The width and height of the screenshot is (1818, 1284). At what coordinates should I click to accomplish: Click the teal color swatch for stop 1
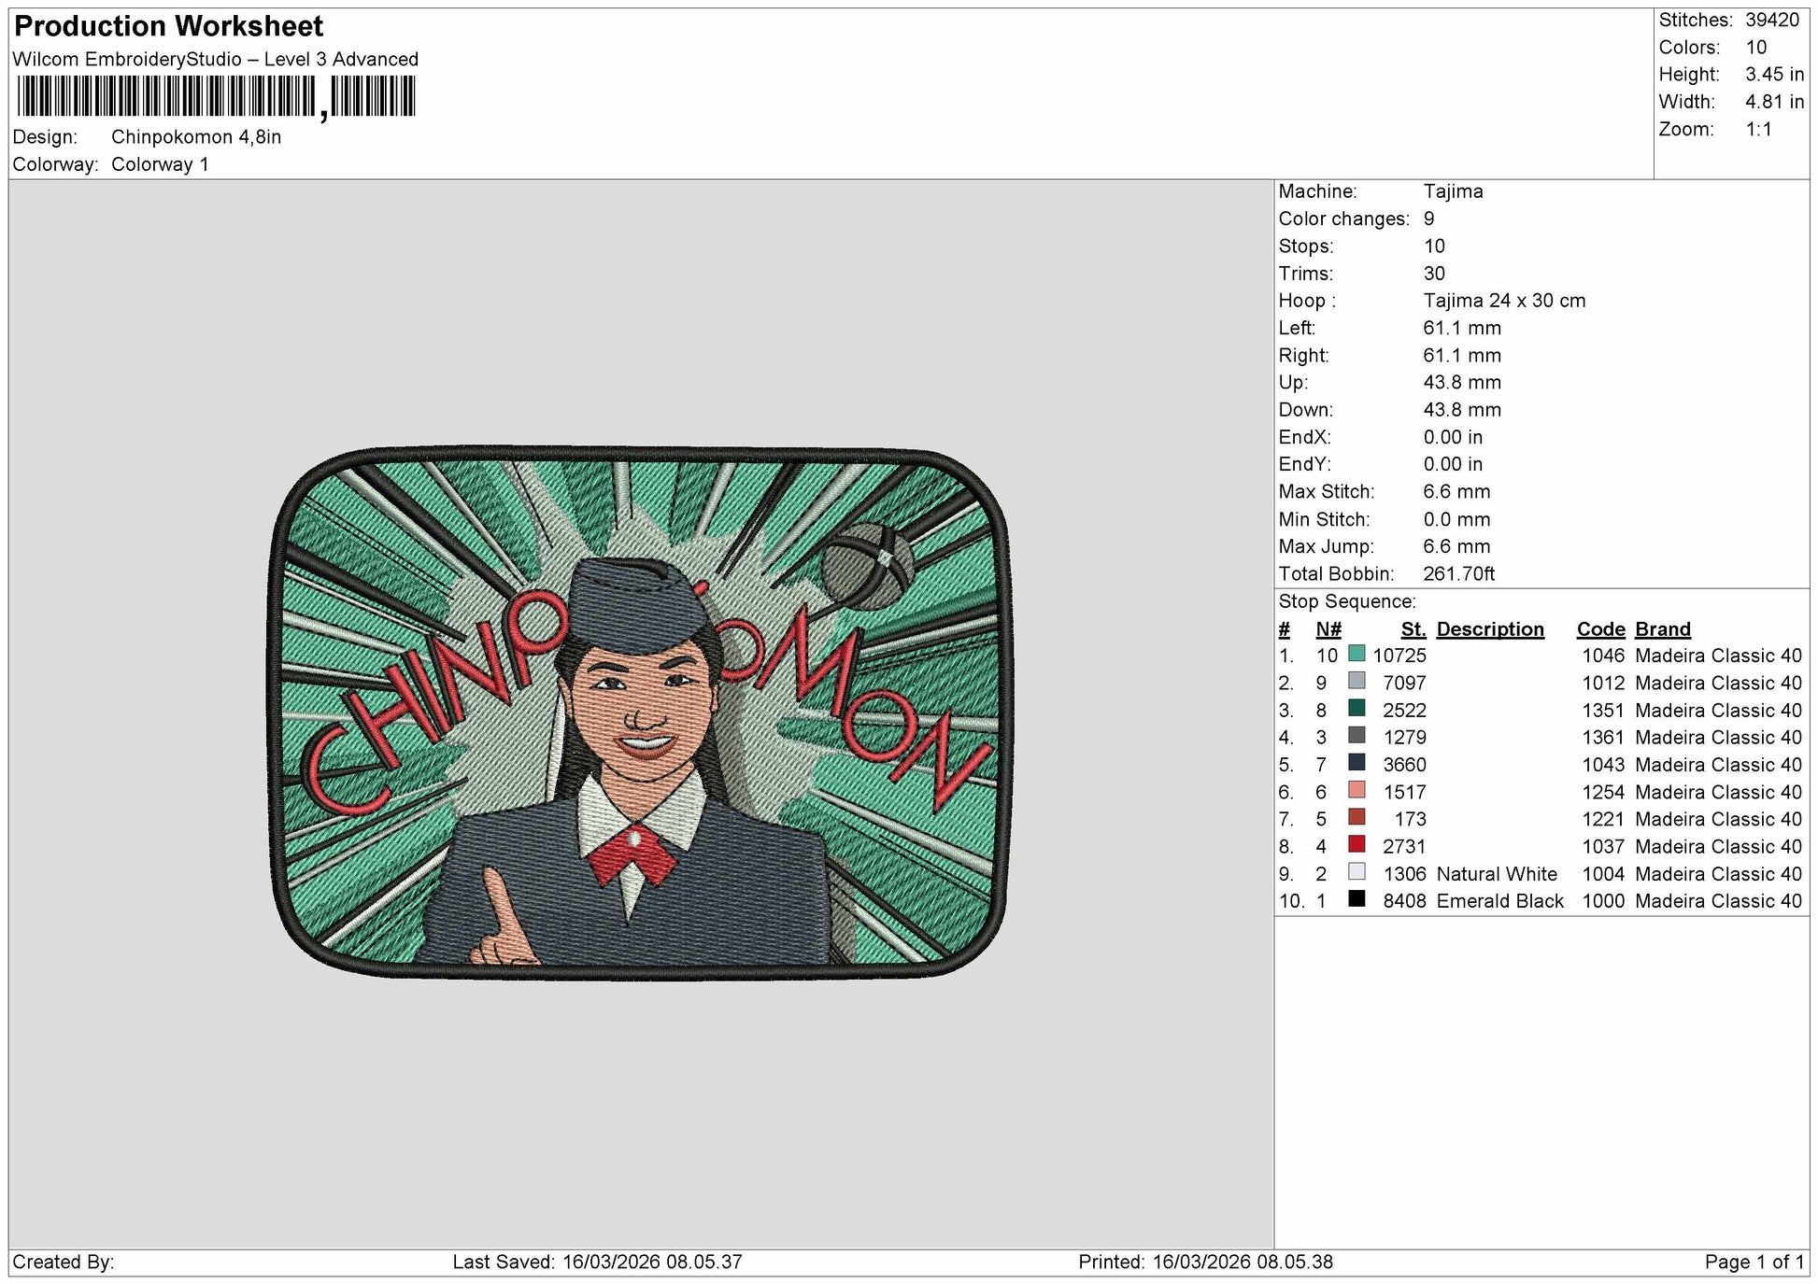click(1356, 654)
